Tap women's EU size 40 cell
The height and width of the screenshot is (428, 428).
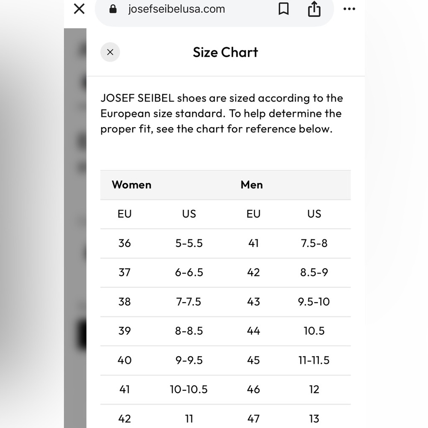[x=125, y=360]
